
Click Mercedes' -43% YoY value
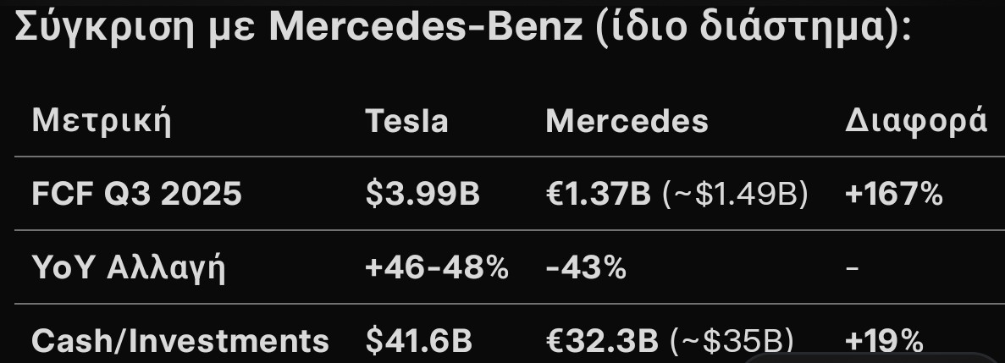(586, 268)
